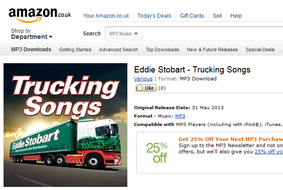This screenshot has height=190, width=283.
Task: Open the Gift Cards page
Action: tap(192, 16)
